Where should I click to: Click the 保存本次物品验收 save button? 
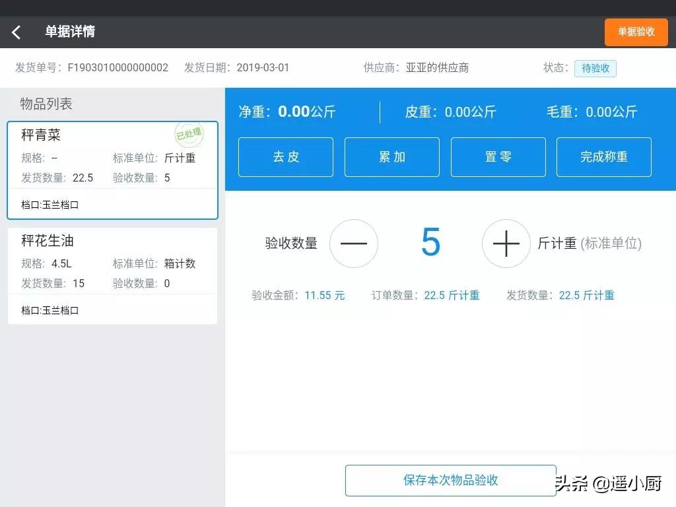[450, 480]
